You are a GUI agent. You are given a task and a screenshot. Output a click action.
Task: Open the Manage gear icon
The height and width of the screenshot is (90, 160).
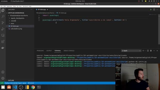(3, 78)
